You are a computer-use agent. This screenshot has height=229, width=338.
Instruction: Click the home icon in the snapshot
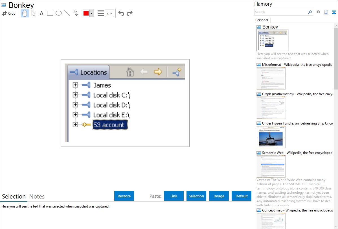130,72
